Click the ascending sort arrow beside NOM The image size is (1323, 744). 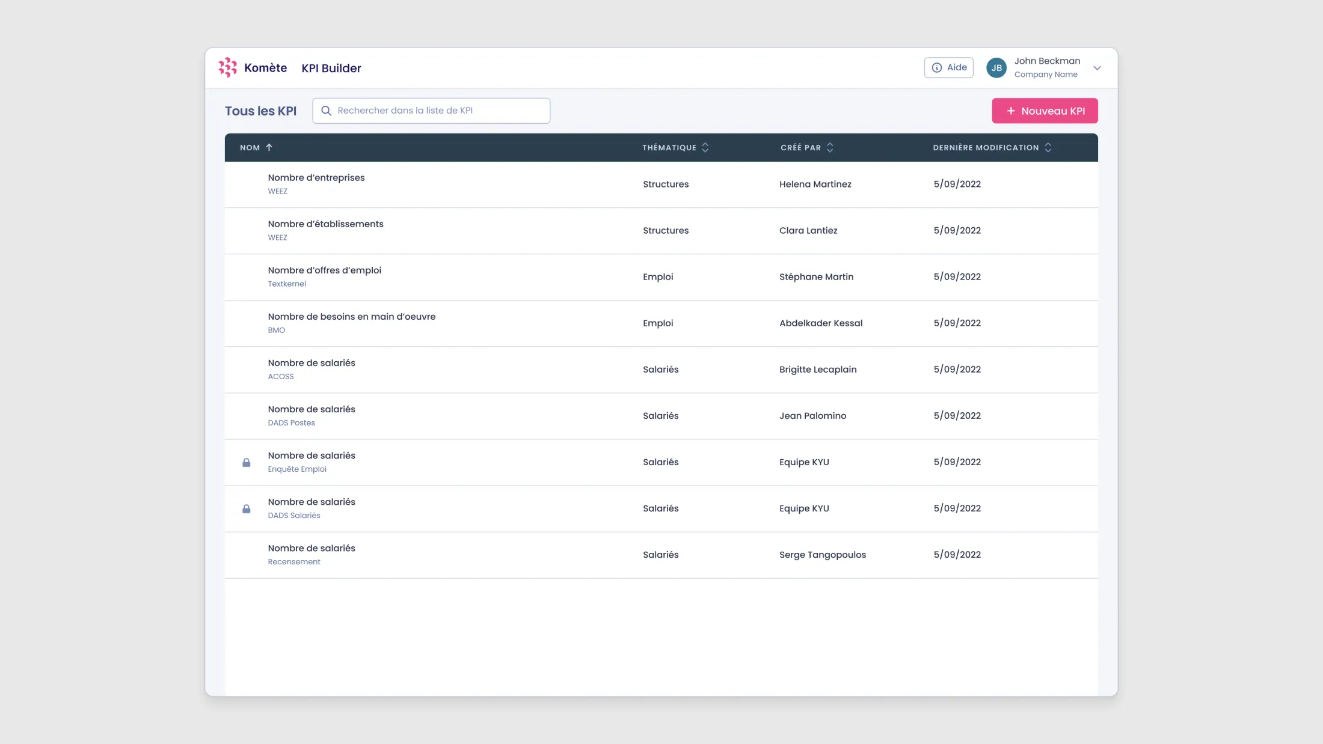269,147
